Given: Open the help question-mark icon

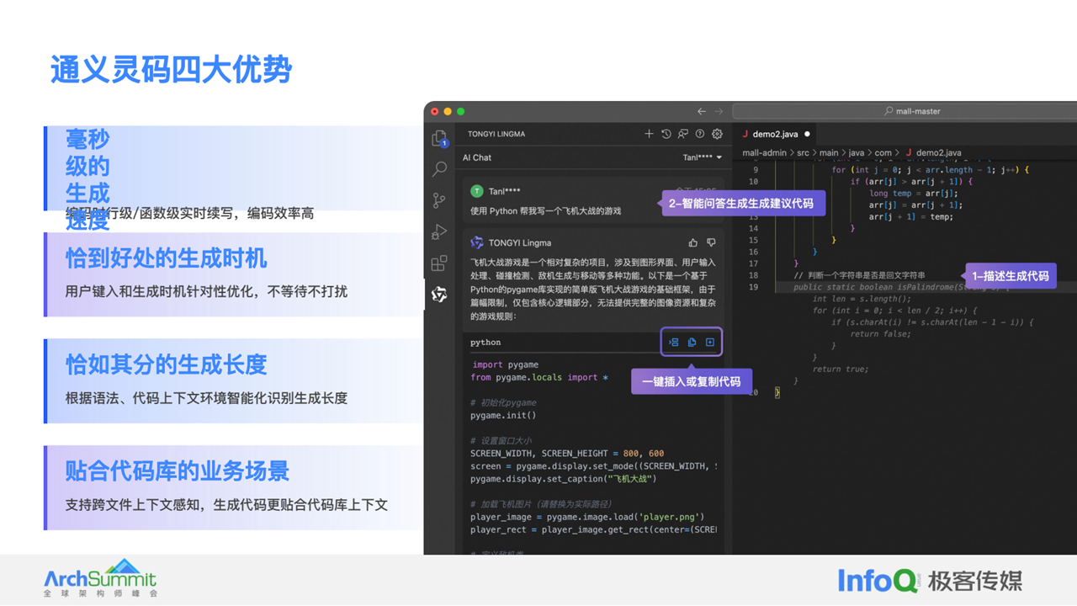Looking at the screenshot, I should pos(700,134).
